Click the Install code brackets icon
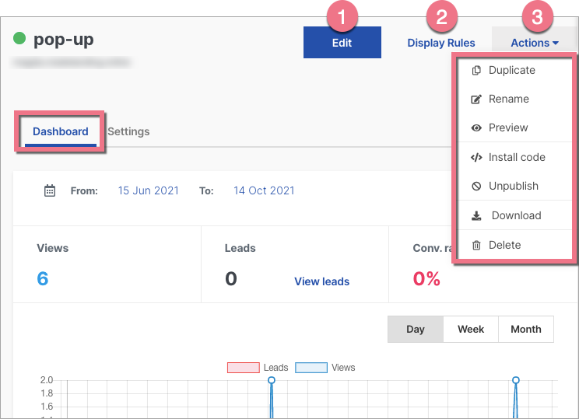The width and height of the screenshot is (579, 419). [476, 157]
